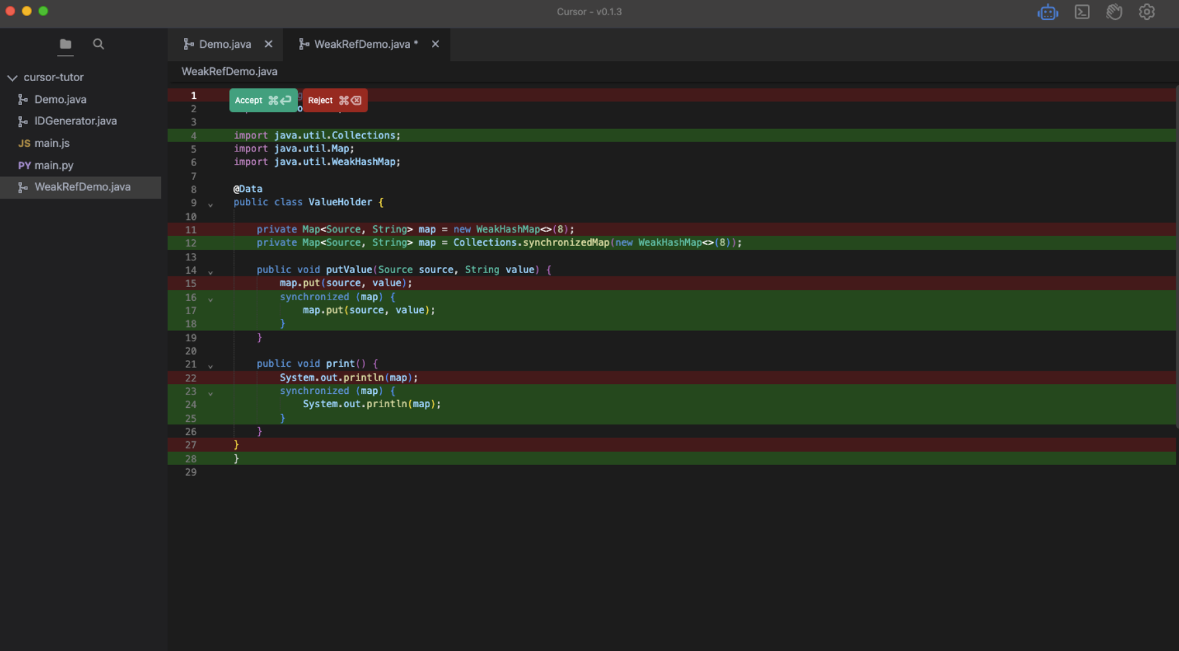The height and width of the screenshot is (651, 1179).
Task: Fold the print method at line 21
Action: coord(211,366)
